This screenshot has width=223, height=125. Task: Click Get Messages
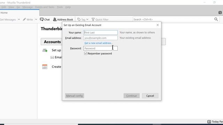point(8,19)
